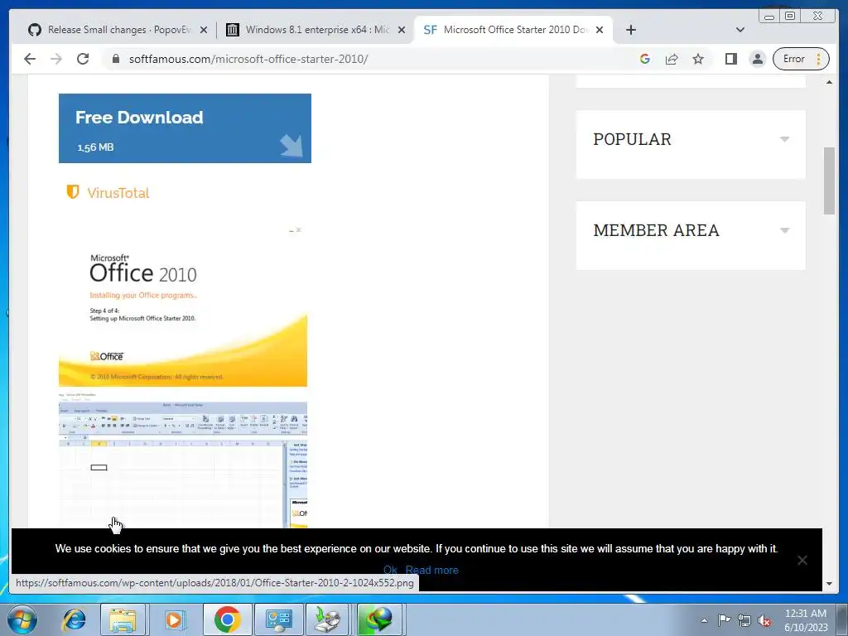The height and width of the screenshot is (636, 848).
Task: Click the vertical scrollbar thumb
Action: click(829, 181)
